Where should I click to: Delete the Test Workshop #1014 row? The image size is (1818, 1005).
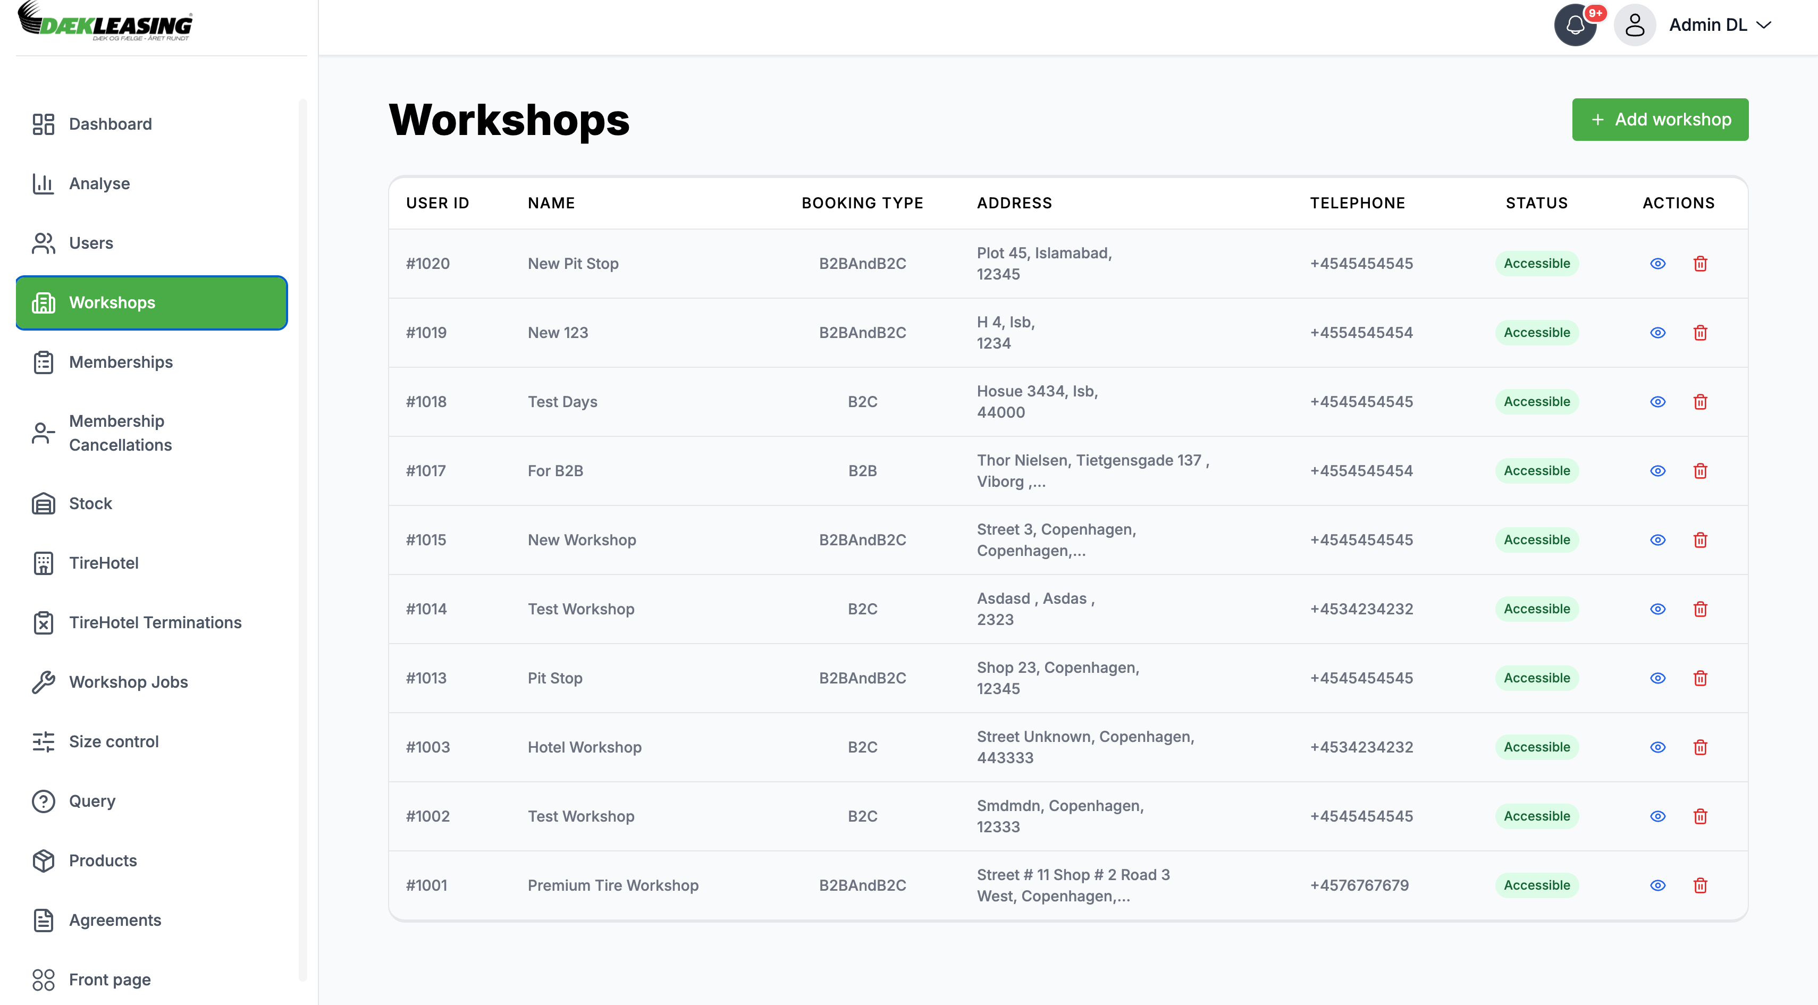pos(1700,609)
